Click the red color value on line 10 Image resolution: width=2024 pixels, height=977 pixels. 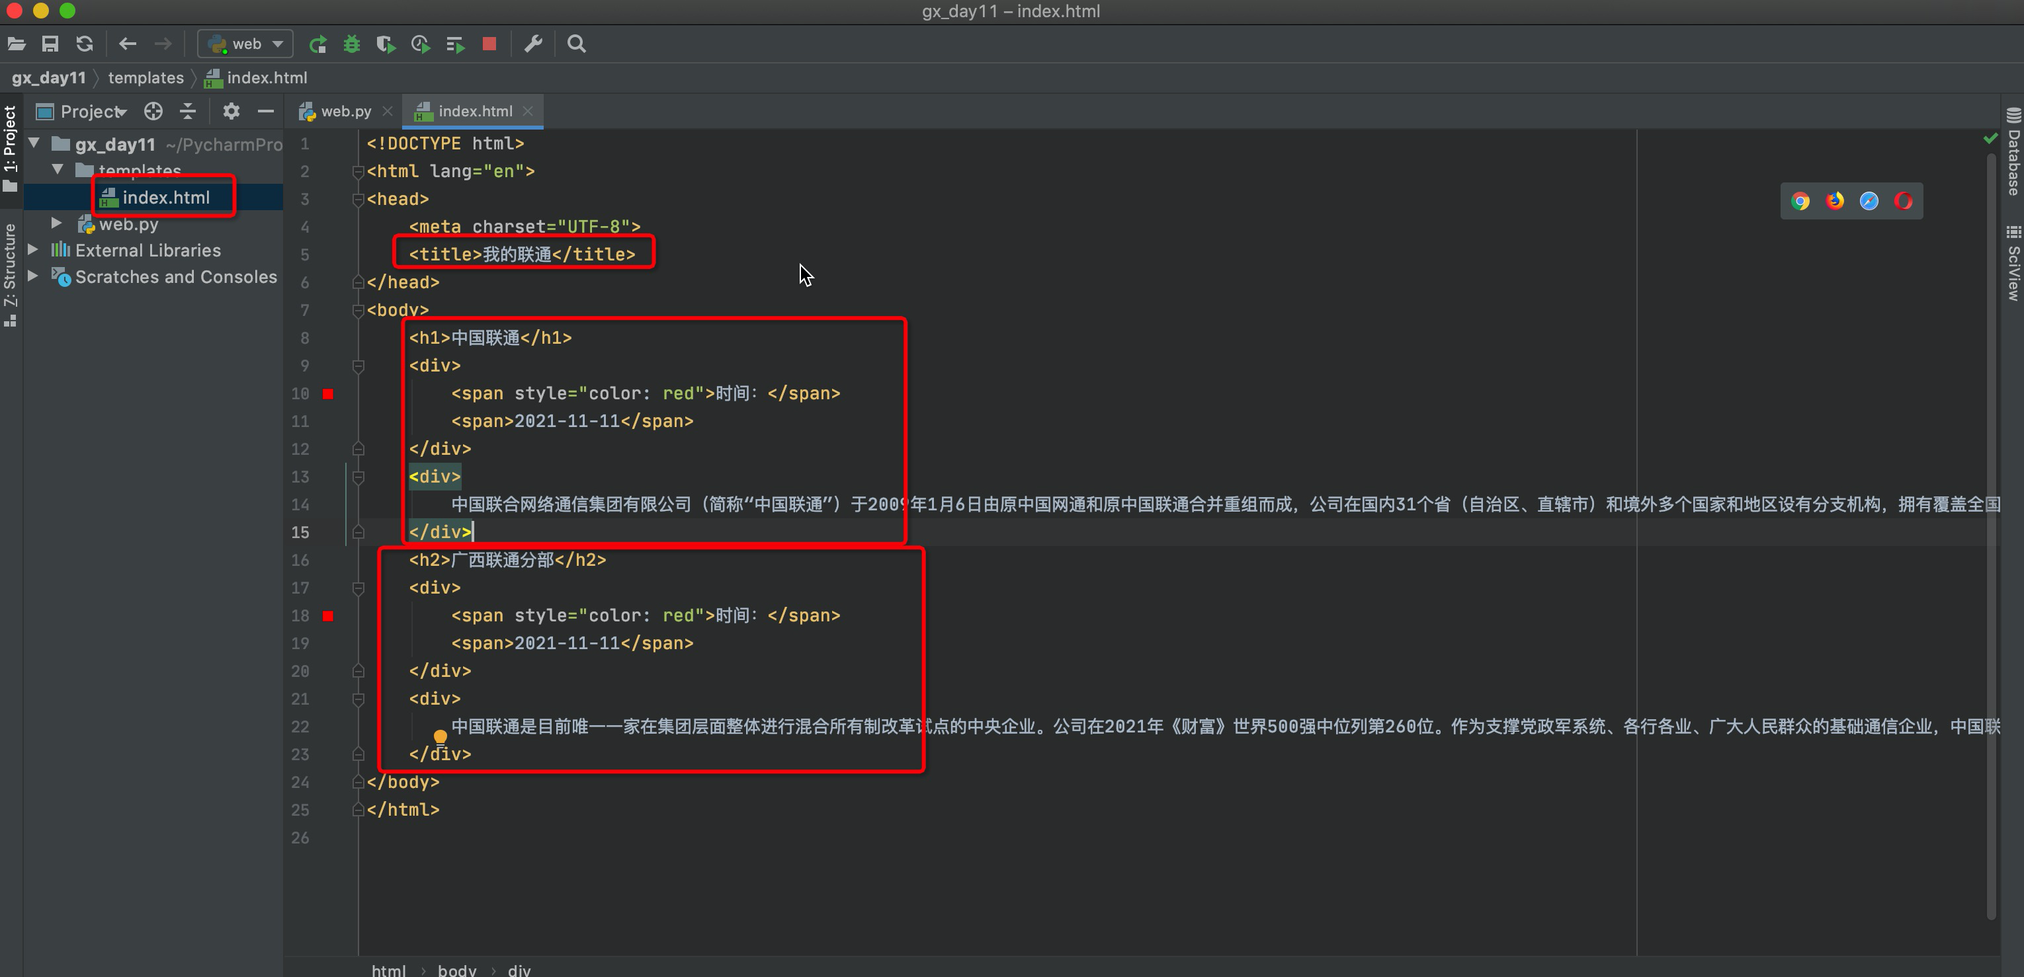[677, 393]
